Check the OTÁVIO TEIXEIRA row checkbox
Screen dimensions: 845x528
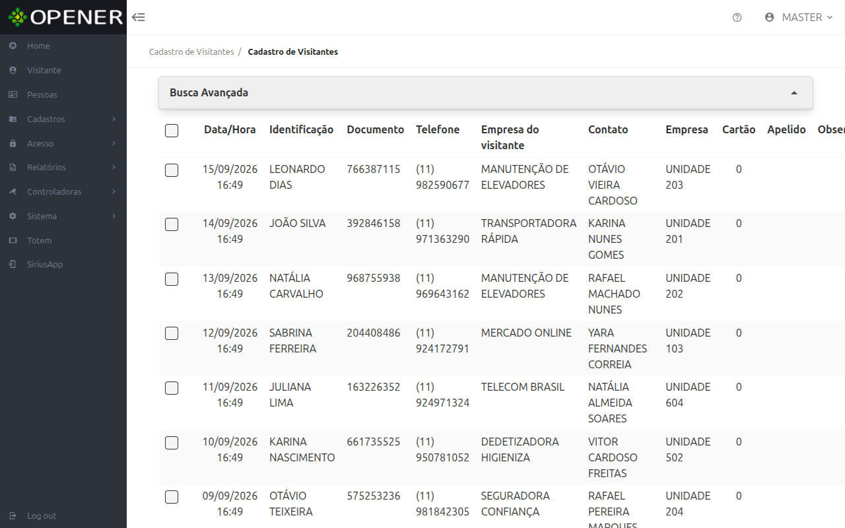coord(172,497)
